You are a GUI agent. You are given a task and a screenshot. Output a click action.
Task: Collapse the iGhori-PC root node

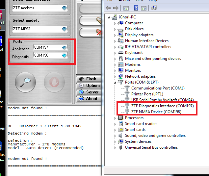(x=109, y=17)
